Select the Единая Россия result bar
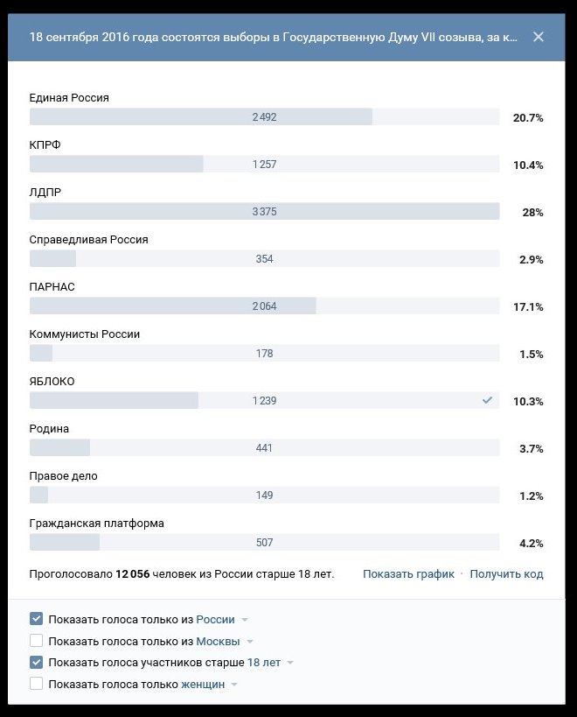Screen dimensions: 577x717 [264, 116]
